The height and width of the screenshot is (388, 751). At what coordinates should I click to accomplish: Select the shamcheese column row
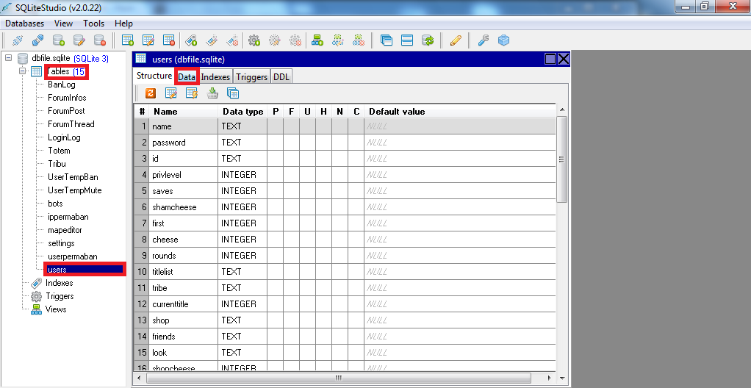(345, 207)
